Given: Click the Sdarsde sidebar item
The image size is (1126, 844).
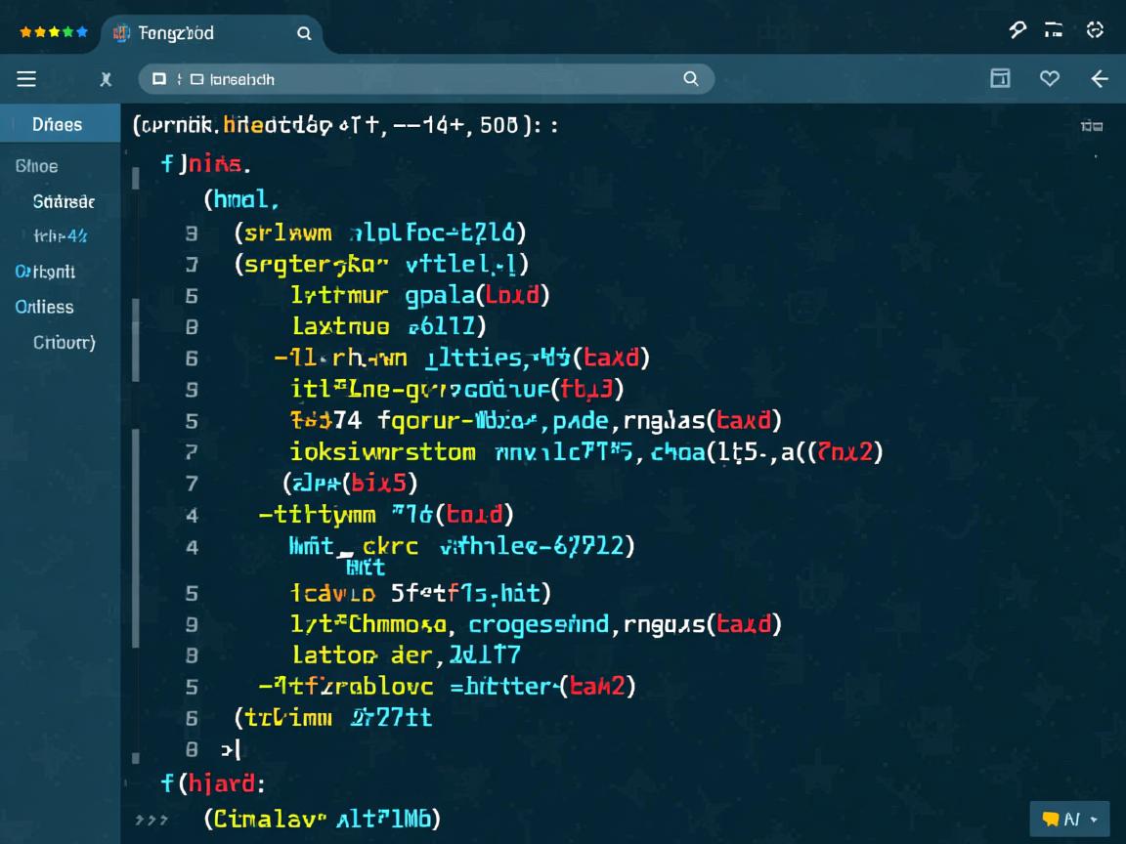Looking at the screenshot, I should coord(64,201).
